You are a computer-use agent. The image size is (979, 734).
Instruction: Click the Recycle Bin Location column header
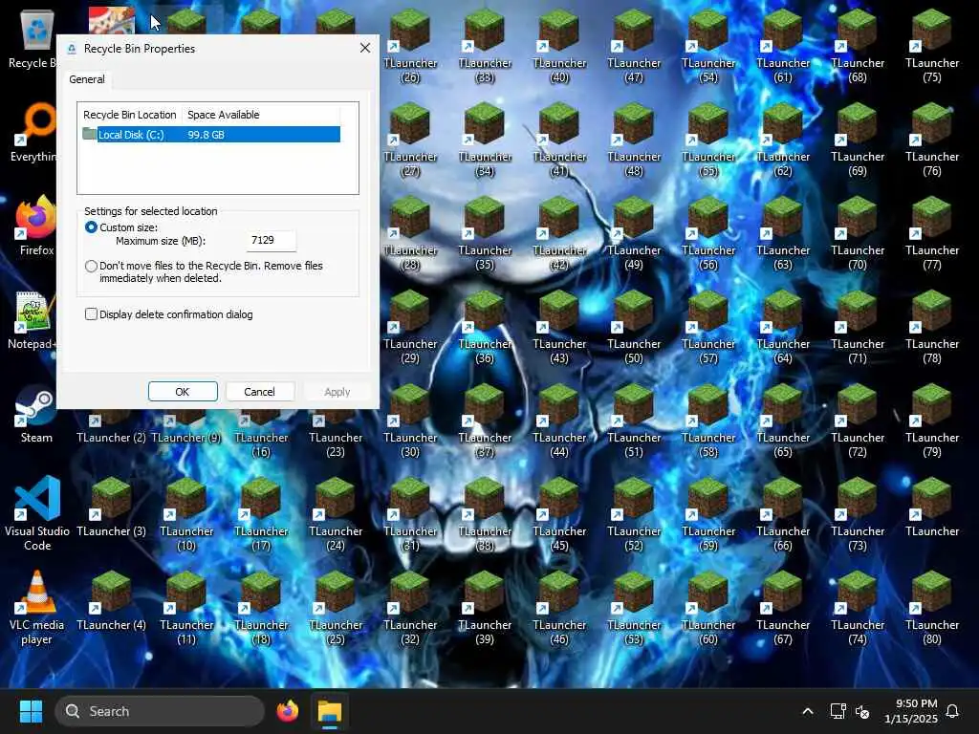(130, 115)
